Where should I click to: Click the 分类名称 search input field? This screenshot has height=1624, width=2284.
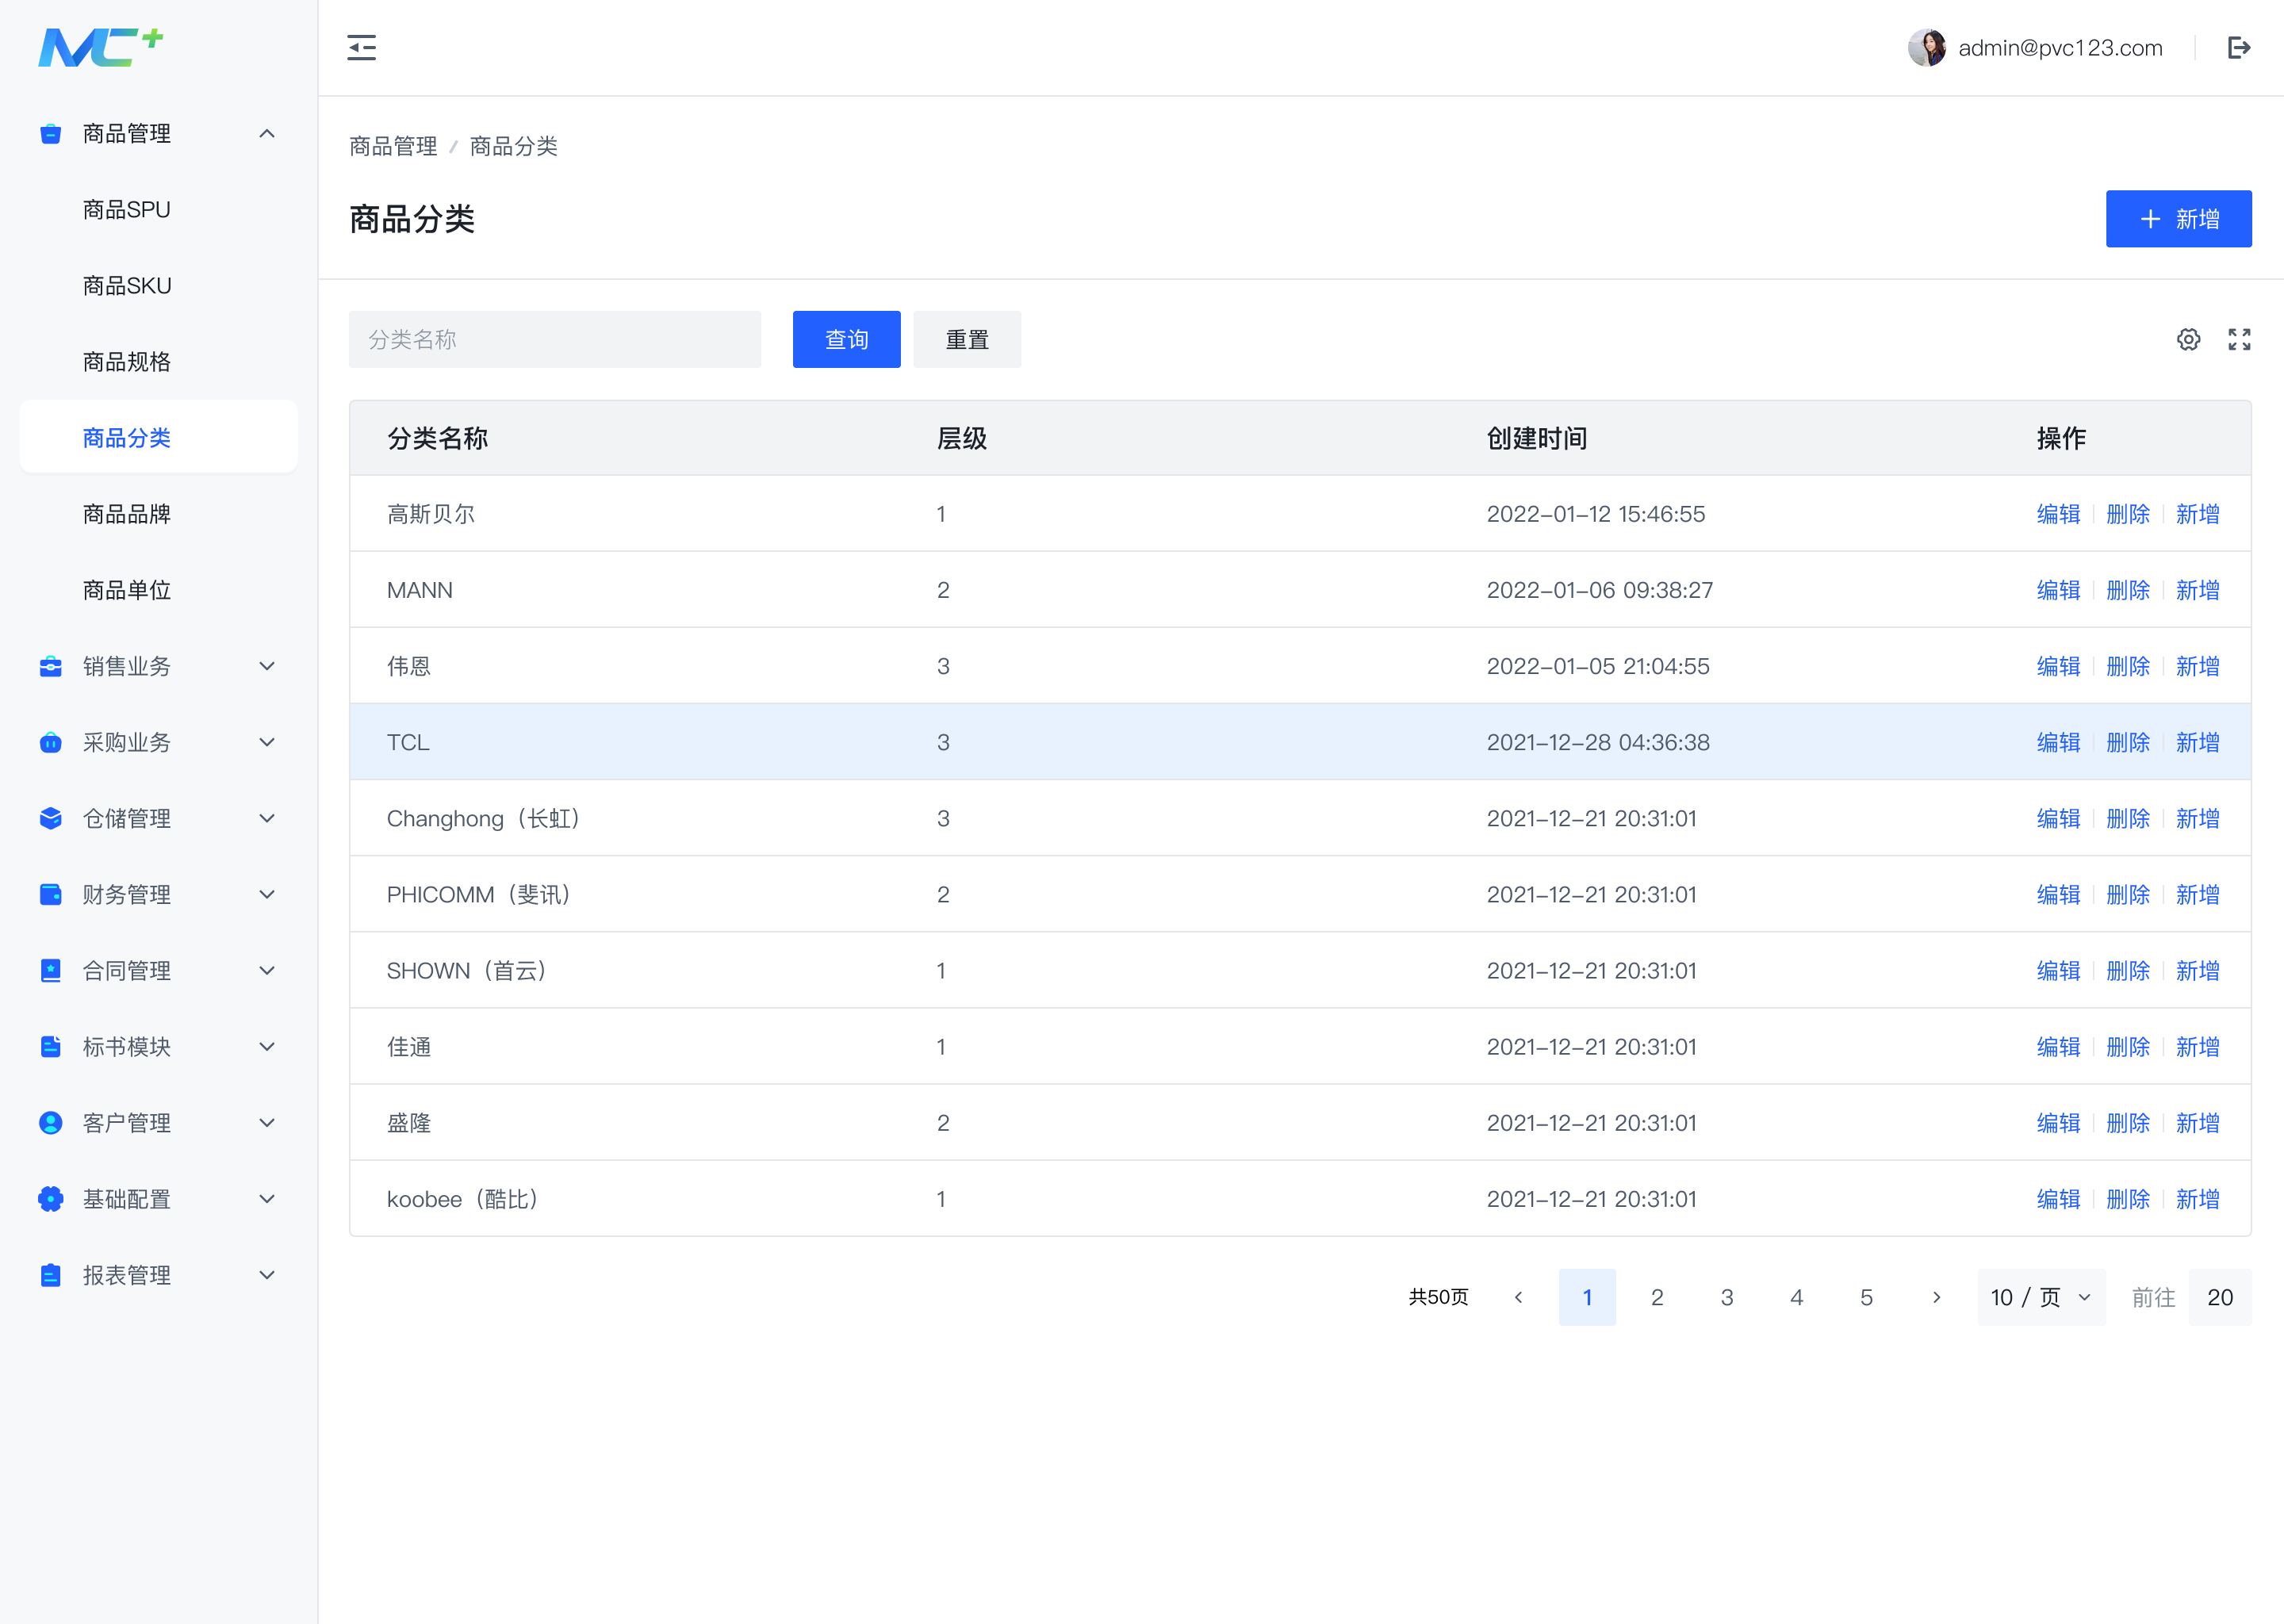click(x=554, y=339)
